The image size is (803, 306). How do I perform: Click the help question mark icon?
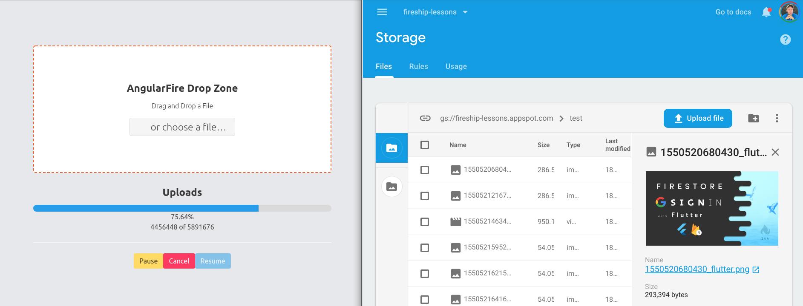(785, 40)
